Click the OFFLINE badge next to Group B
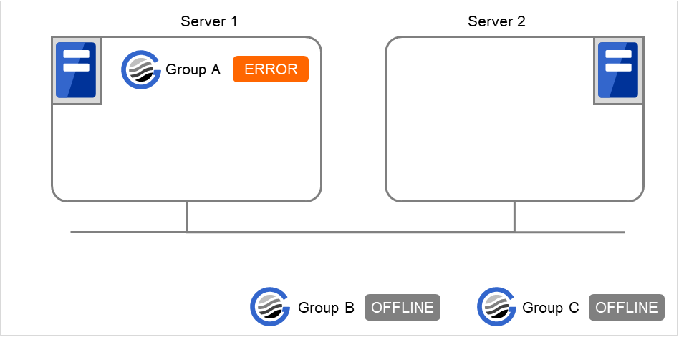The height and width of the screenshot is (337, 679). pyautogui.click(x=403, y=308)
